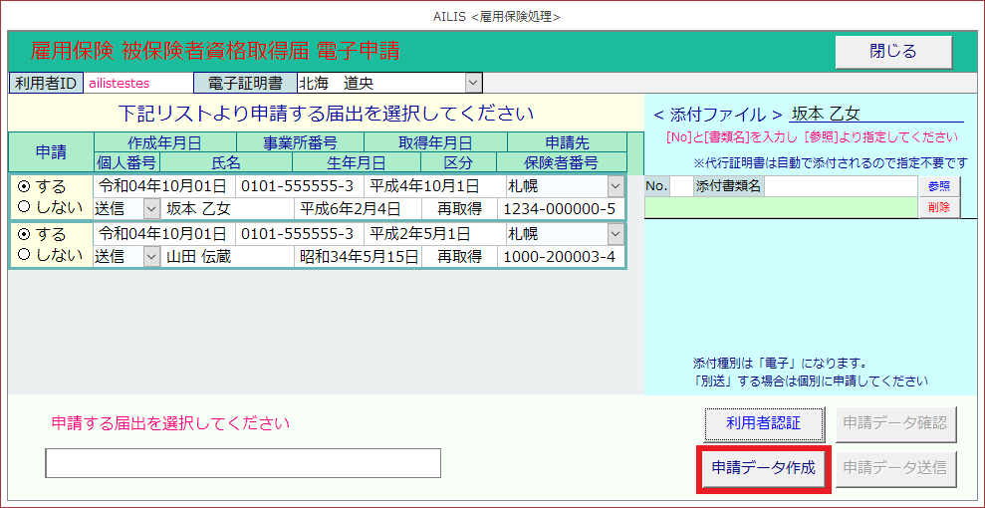Select する for 坂本 乙女 row
This screenshot has height=508, width=985.
(24, 187)
